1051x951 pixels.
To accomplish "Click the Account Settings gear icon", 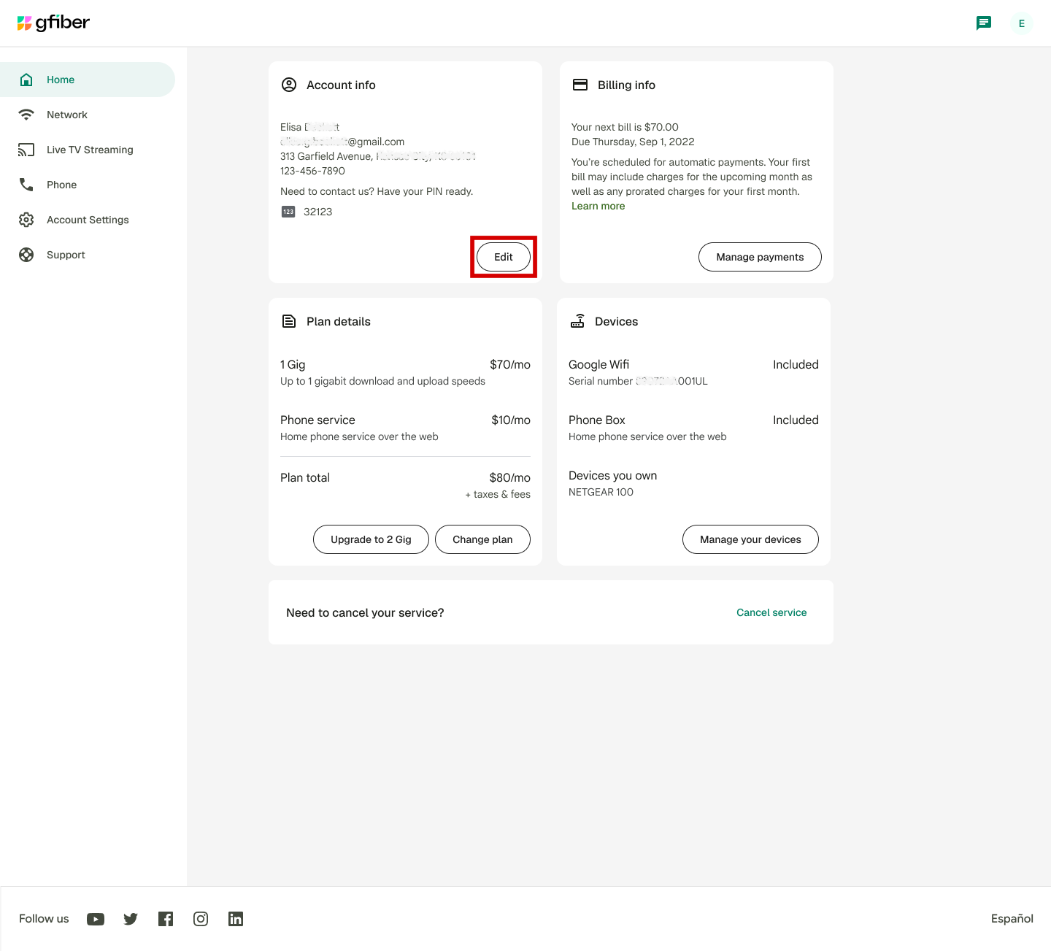I will tap(26, 220).
